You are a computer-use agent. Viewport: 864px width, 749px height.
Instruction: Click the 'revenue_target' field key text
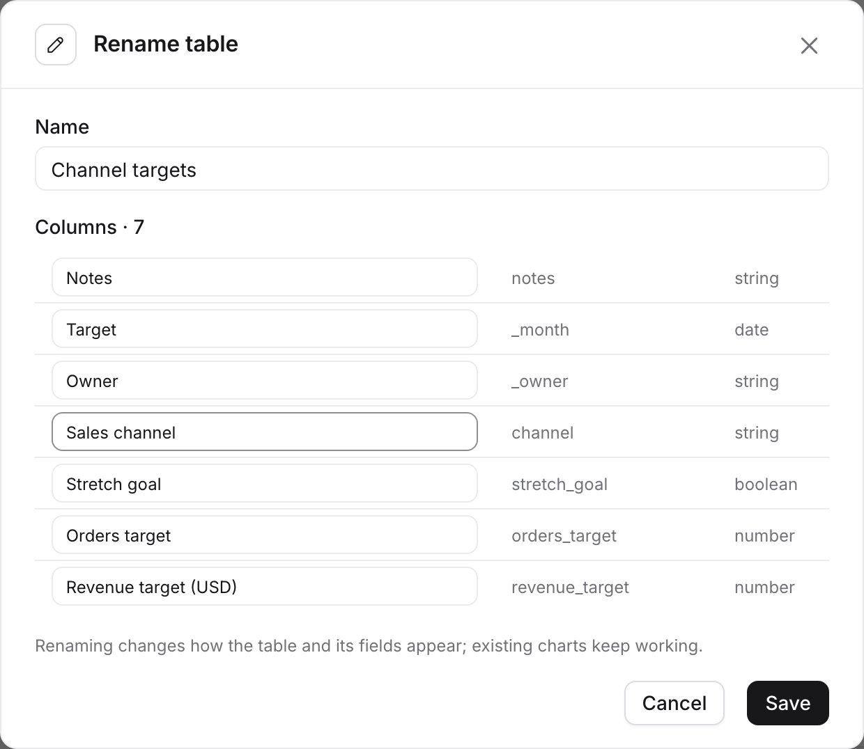(x=570, y=588)
